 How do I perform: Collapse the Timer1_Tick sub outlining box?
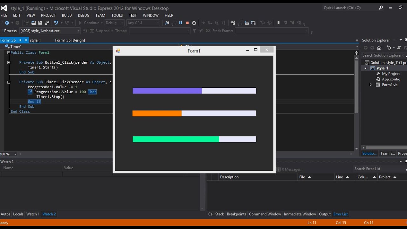[x=9, y=82]
